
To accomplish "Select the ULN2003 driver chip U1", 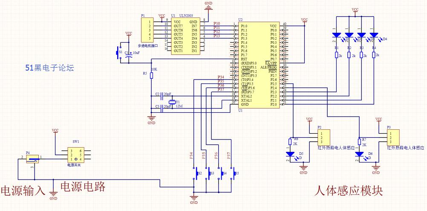I will (185, 36).
